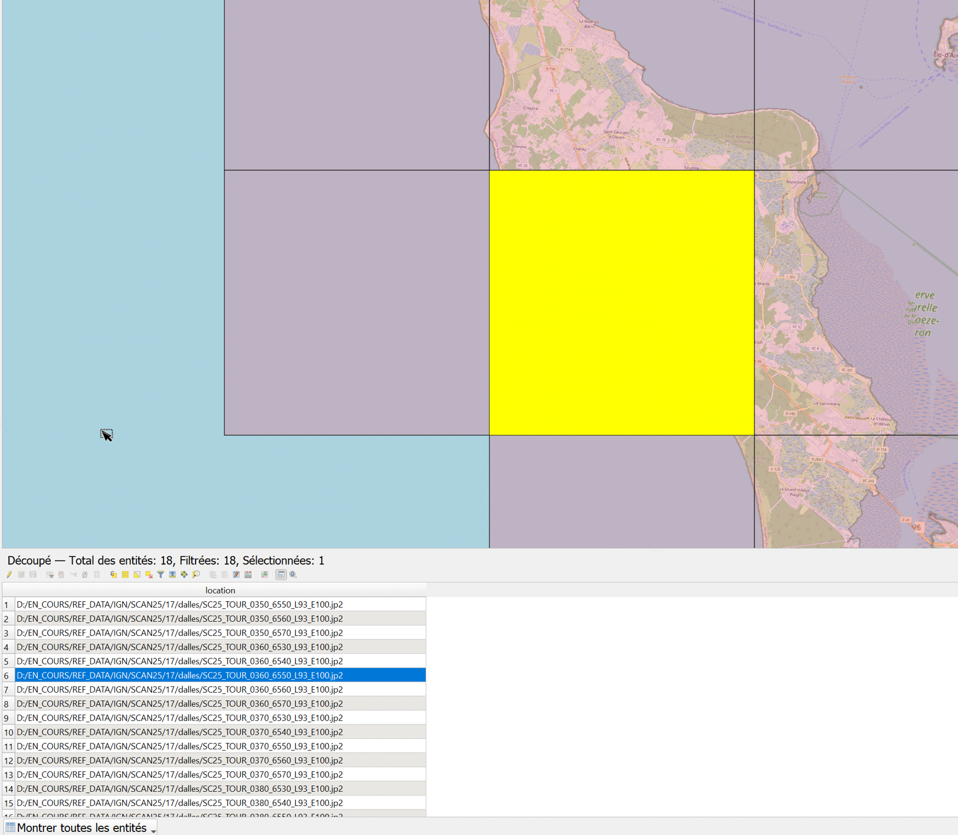Screen dimensions: 958x835
Task: Pan map to the selected rows
Action: point(184,575)
